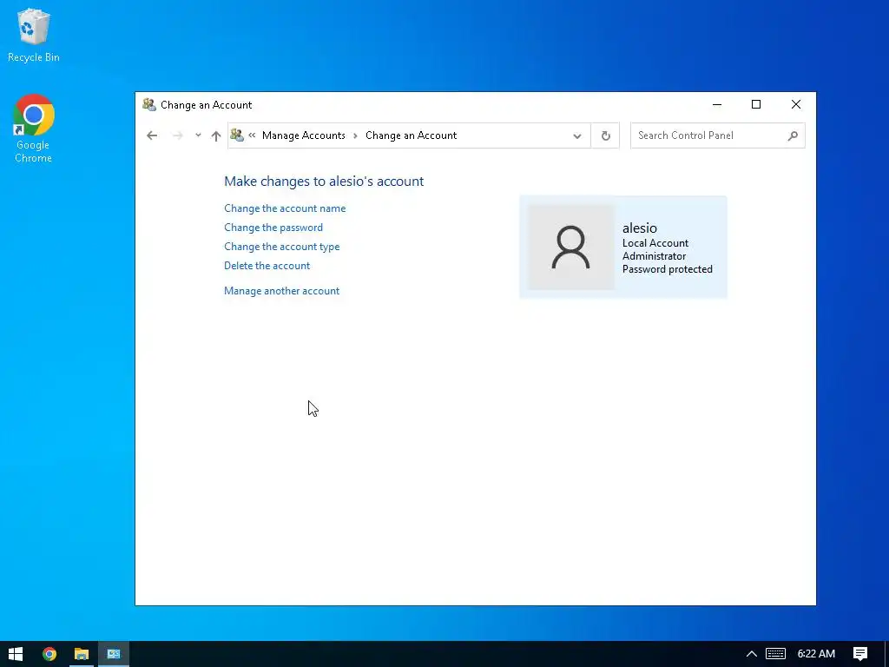Open Change the password link
Viewport: 889px width, 667px height.
[x=273, y=228]
